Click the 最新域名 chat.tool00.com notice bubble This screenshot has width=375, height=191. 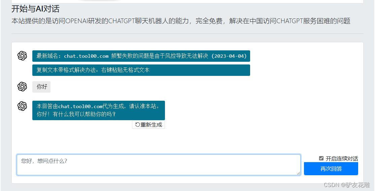point(141,56)
